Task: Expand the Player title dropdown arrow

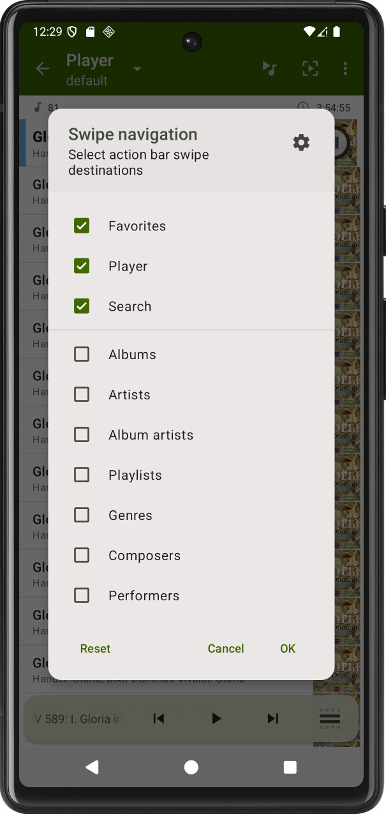Action: point(137,69)
